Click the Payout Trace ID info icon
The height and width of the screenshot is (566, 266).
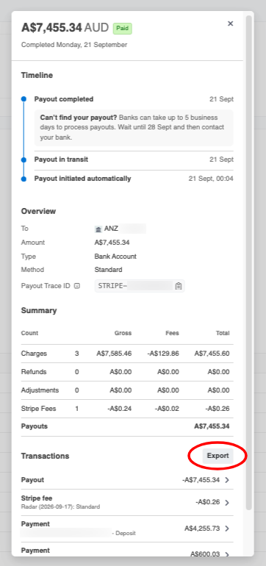pyautogui.click(x=77, y=286)
